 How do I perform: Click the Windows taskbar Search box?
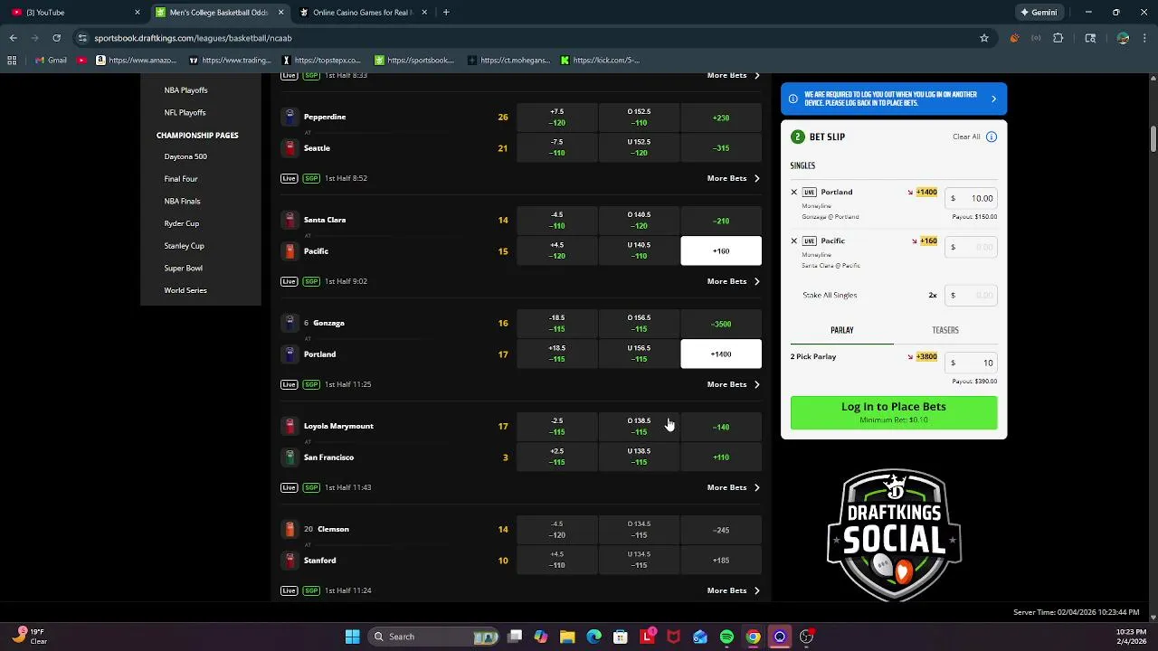click(434, 637)
